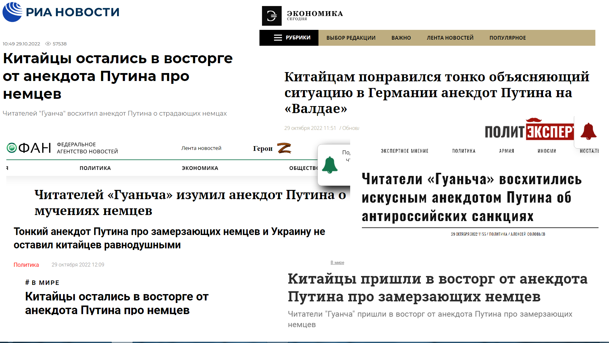Open headline Читатели «Гуаньча» восхитились искусным анекдотом
This screenshot has width=609, height=343.
(x=472, y=198)
